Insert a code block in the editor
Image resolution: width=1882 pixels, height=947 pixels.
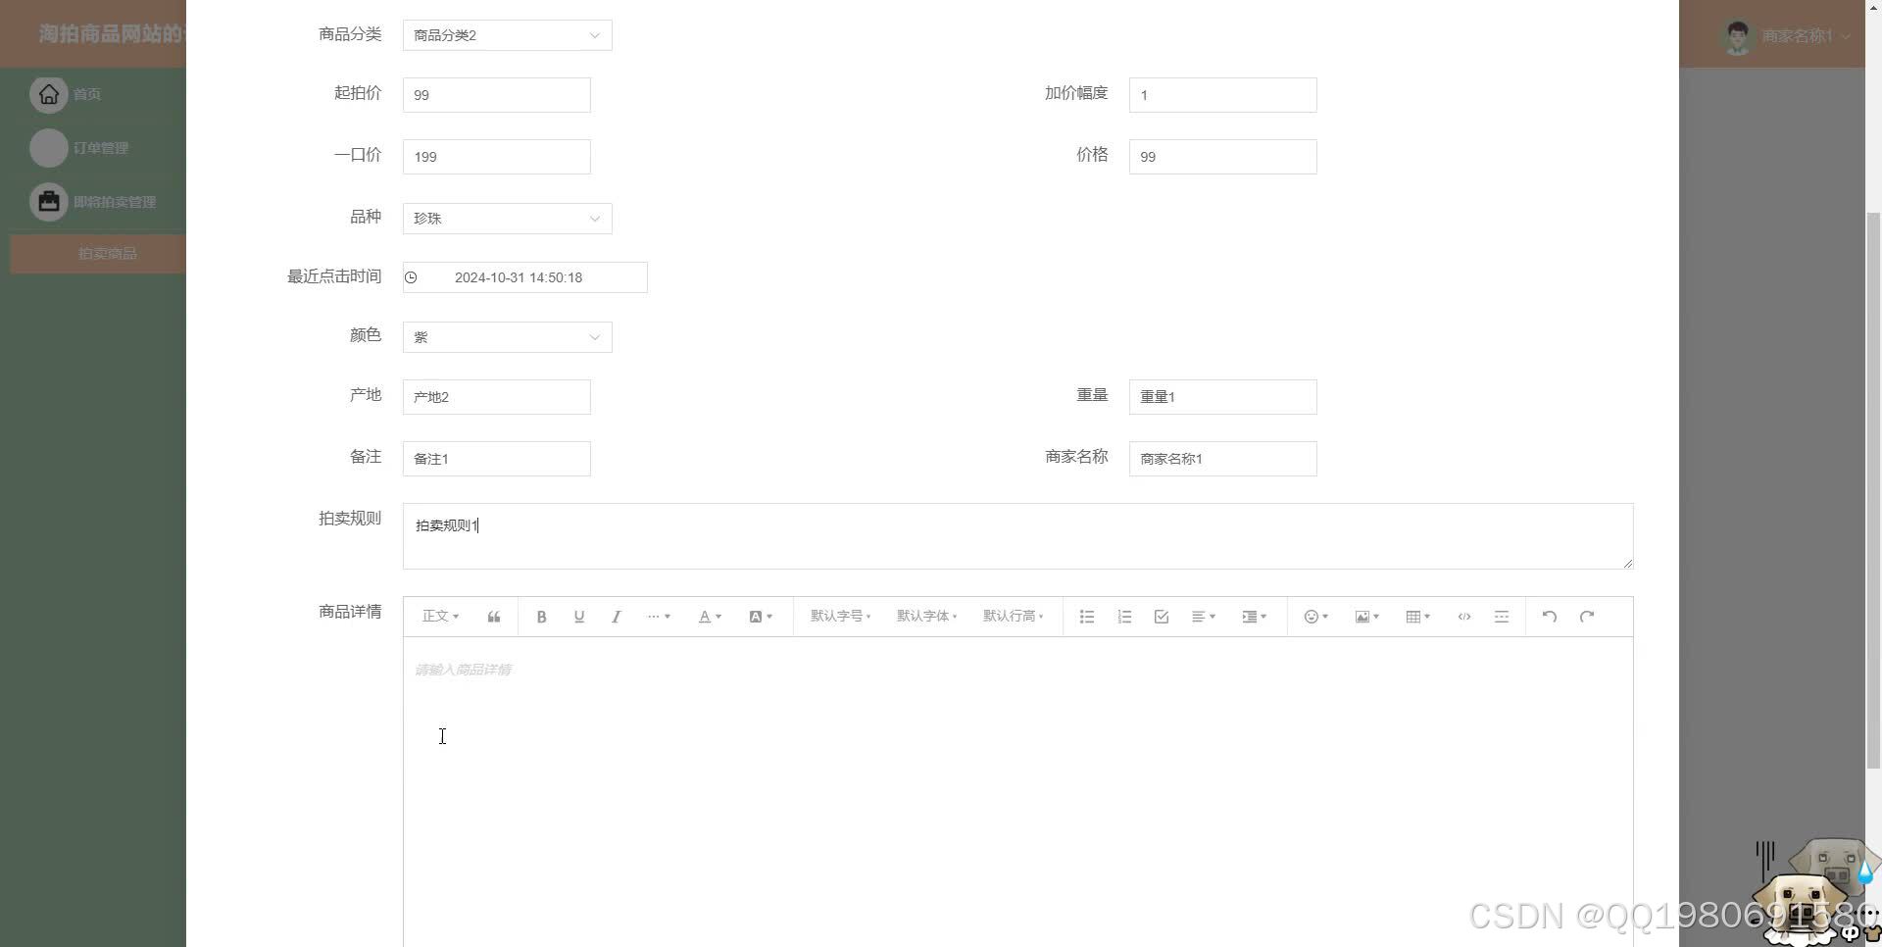pos(1464,617)
